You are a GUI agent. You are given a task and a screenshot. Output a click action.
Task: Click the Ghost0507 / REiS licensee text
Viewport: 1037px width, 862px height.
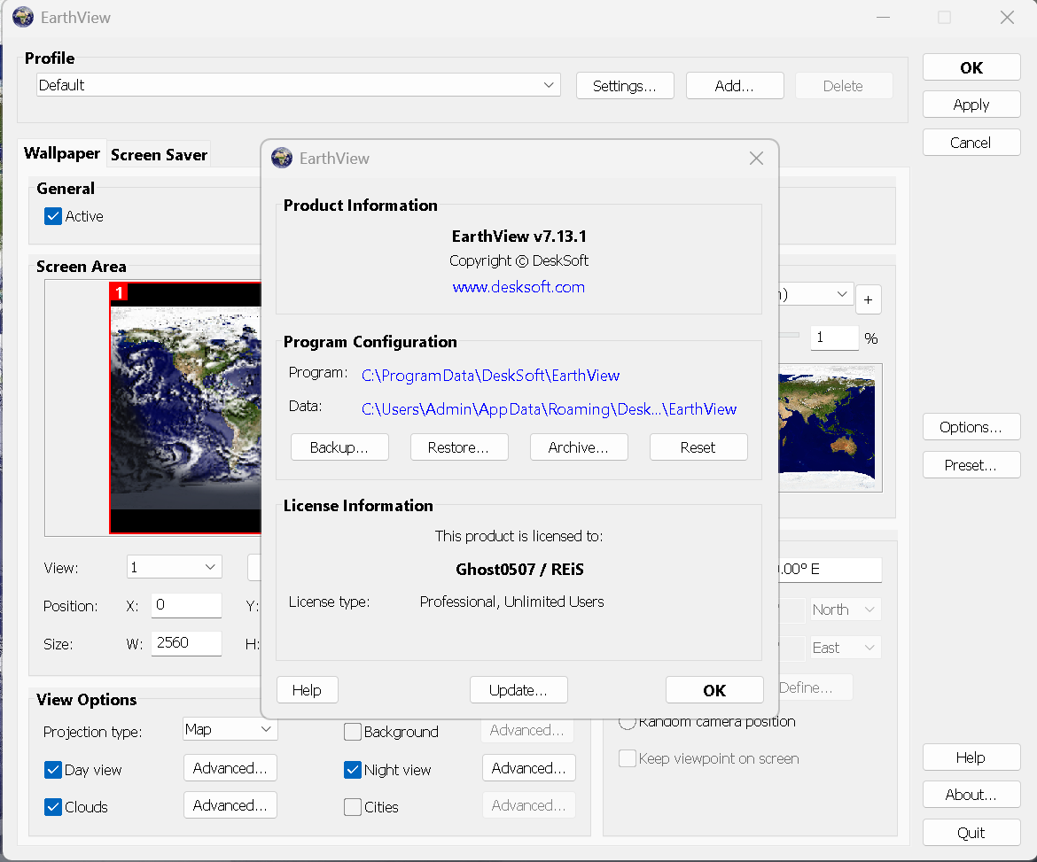coord(519,569)
